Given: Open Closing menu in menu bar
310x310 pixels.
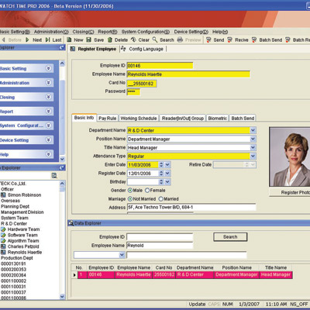Looking at the screenshot, I should coord(83,32).
